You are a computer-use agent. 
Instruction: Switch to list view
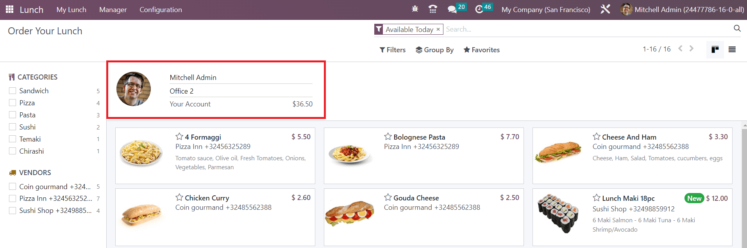[732, 50]
